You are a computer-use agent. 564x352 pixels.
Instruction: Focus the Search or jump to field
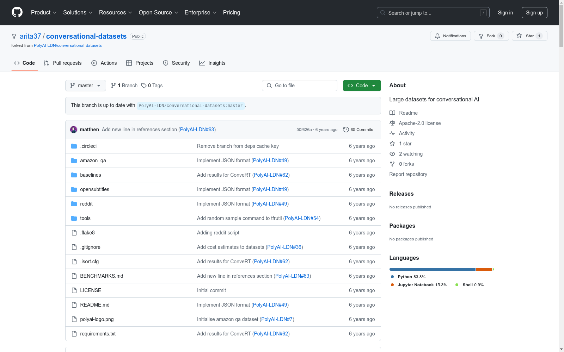click(433, 13)
